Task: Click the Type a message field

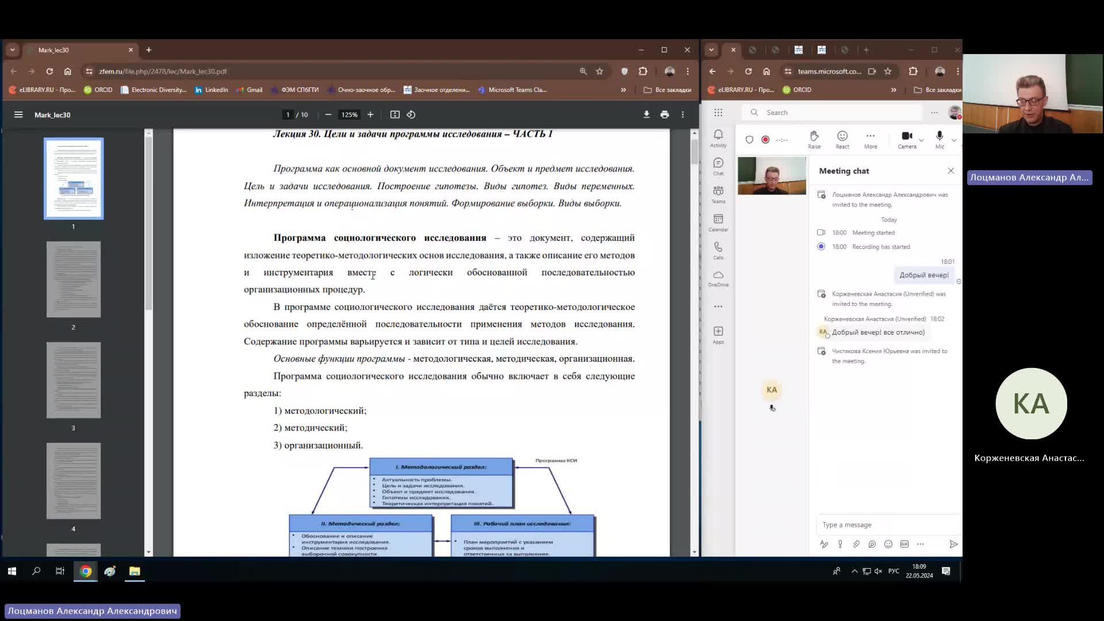Action: click(888, 524)
